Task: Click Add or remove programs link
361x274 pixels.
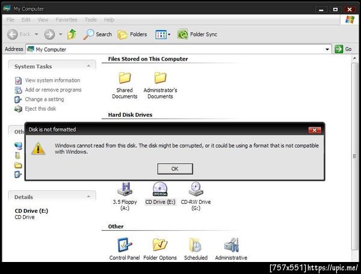Action: tap(53, 90)
